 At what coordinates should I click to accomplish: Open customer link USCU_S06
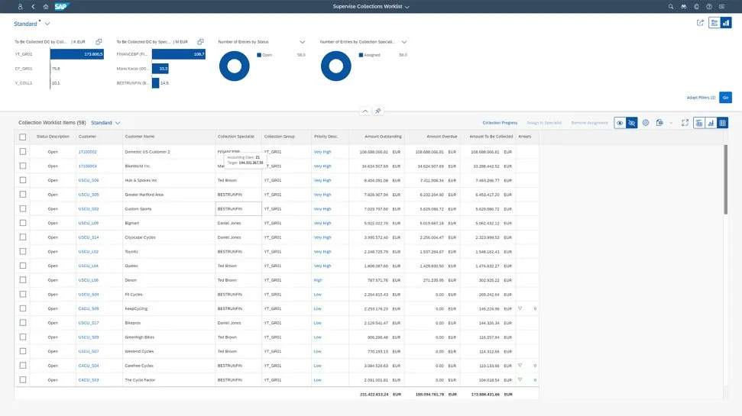88,180
